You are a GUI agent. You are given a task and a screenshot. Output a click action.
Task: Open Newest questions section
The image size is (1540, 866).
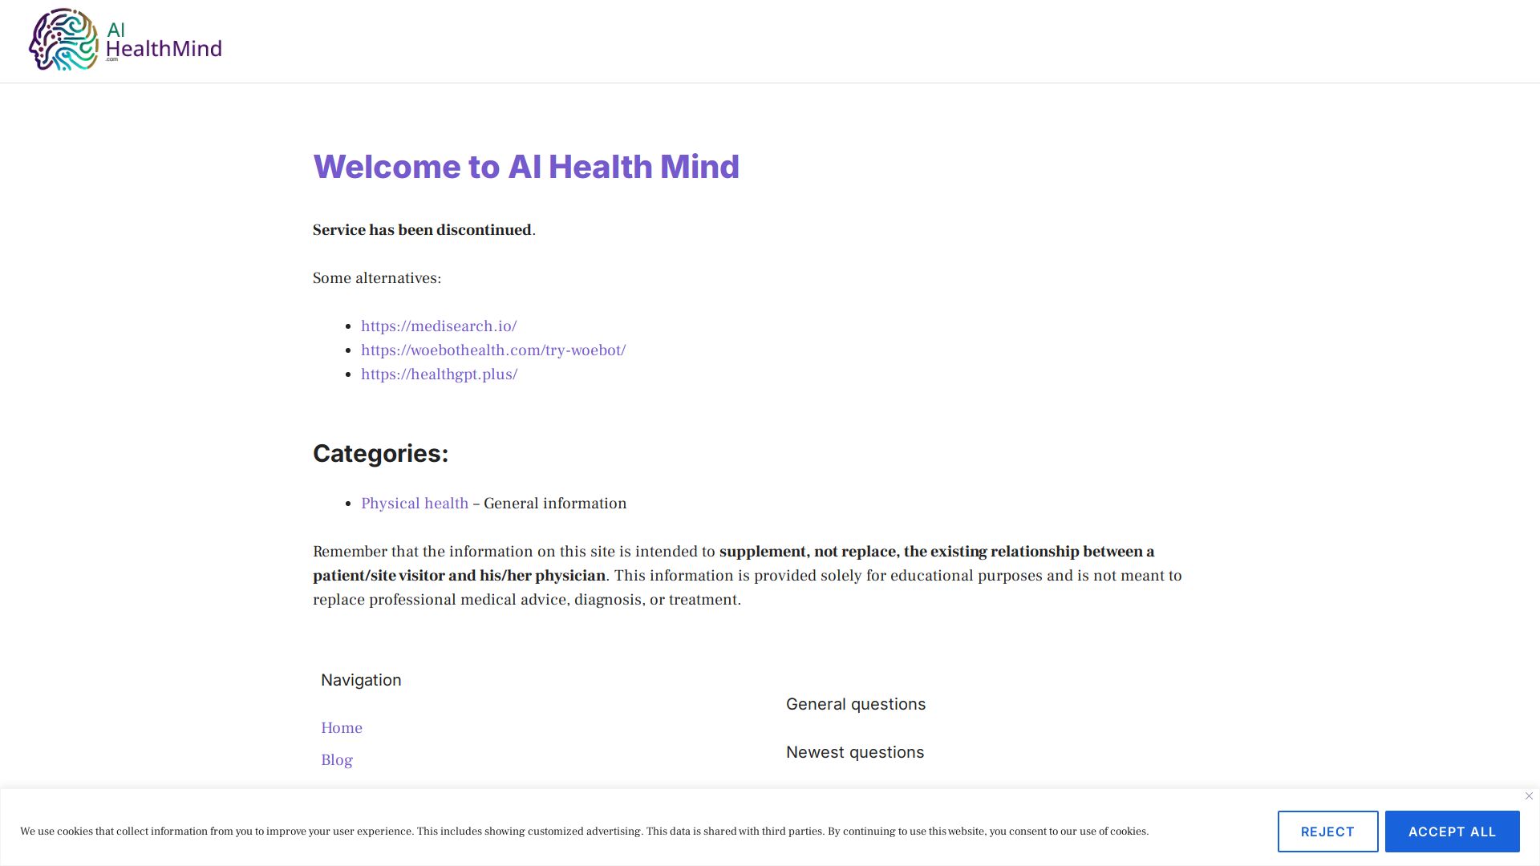[854, 751]
